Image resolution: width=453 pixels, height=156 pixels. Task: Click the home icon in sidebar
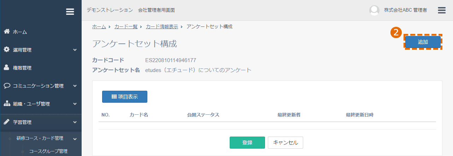pyautogui.click(x=7, y=32)
